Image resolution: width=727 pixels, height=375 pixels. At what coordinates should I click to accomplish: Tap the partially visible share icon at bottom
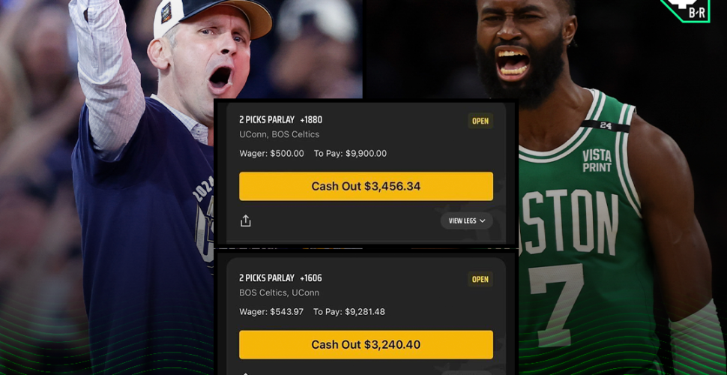pos(246,373)
